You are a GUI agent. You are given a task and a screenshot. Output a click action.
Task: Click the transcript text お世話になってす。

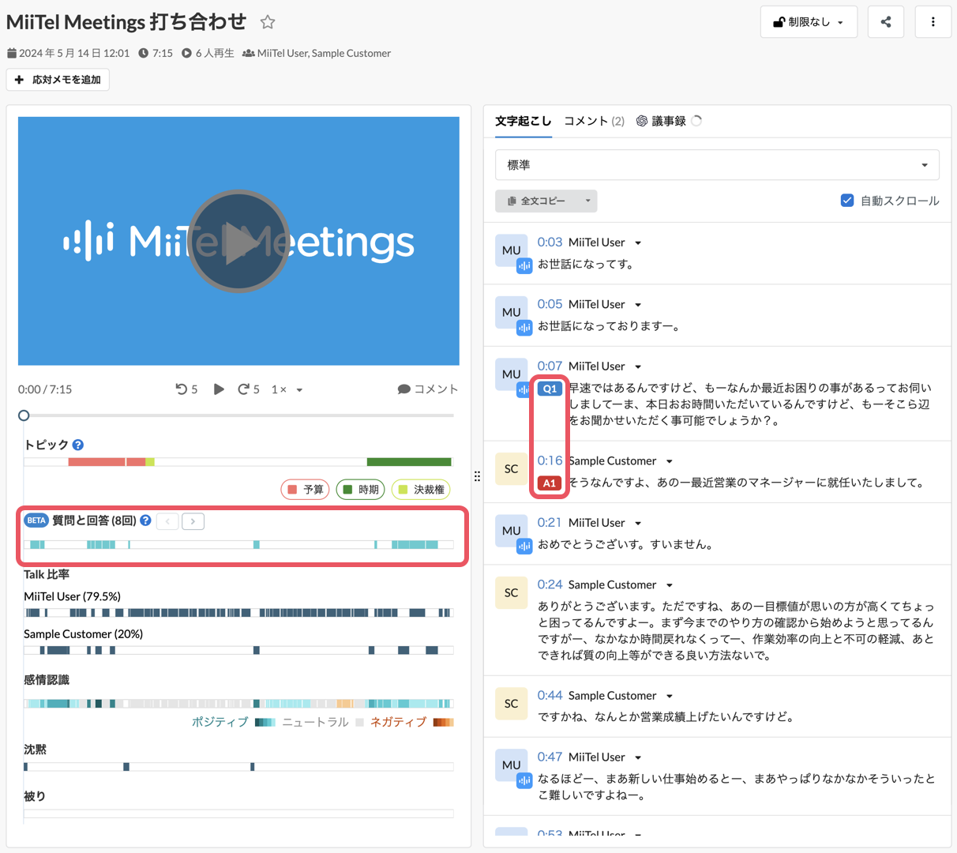(x=586, y=265)
